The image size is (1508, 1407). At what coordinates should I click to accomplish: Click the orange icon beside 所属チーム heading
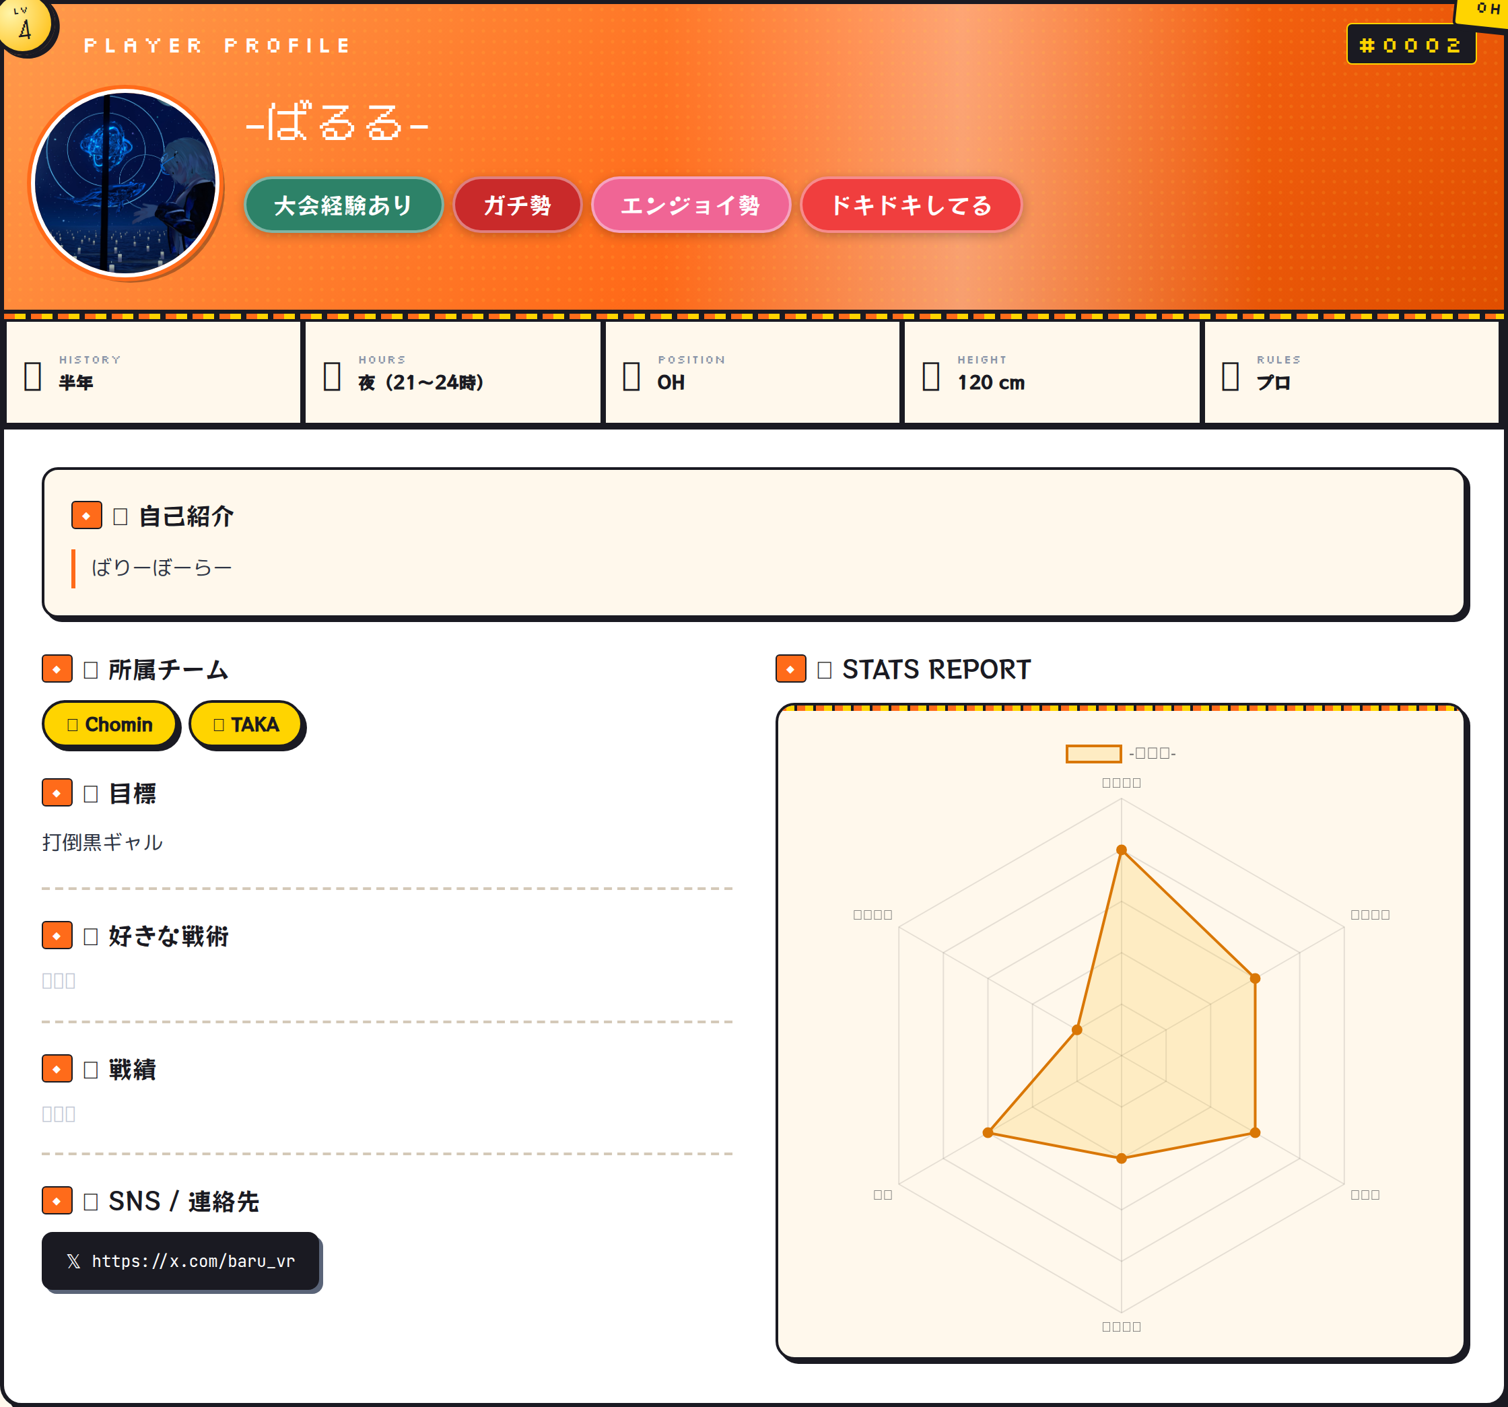tap(57, 669)
